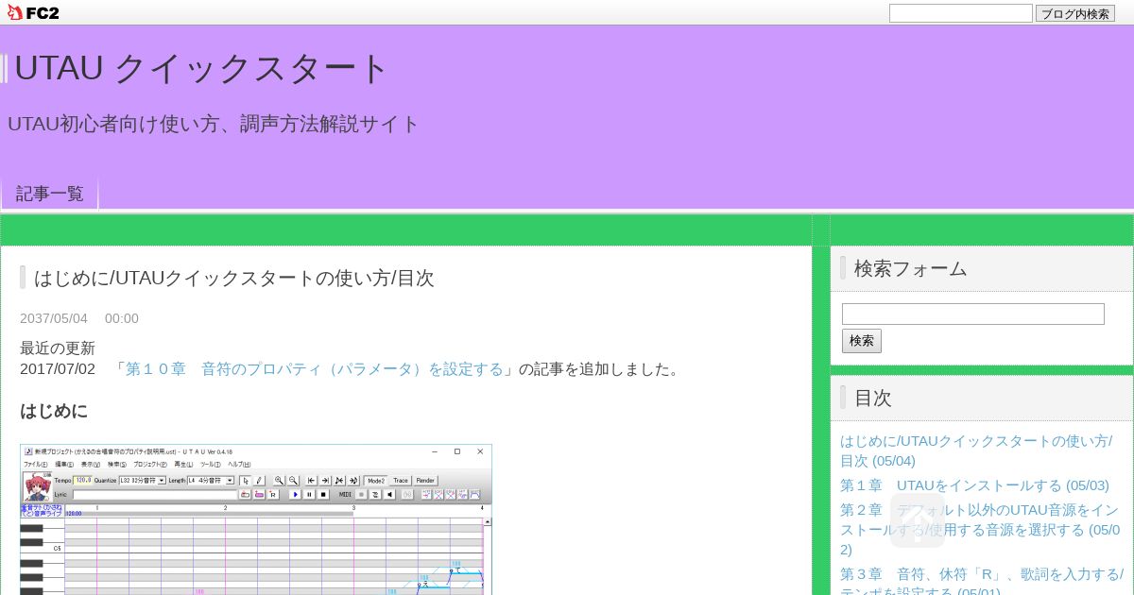This screenshot has height=595, width=1134.
Task: Click the FC2 logo icon
Action: (x=32, y=12)
